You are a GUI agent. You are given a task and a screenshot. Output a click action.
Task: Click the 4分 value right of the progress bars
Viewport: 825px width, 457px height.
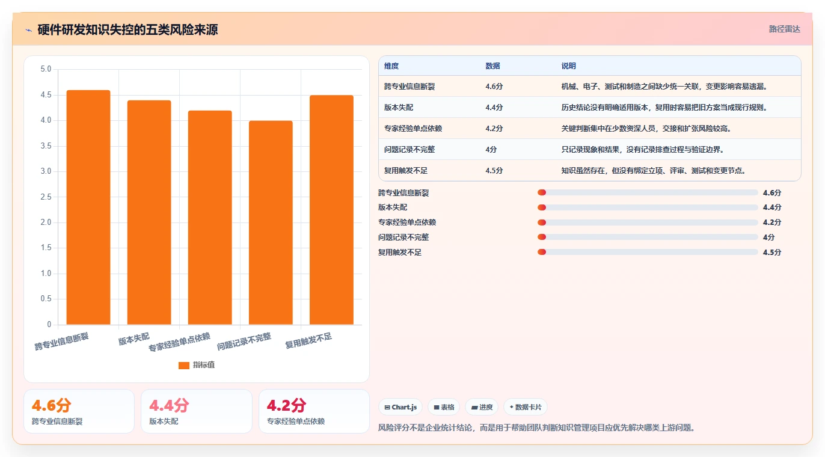[x=768, y=238]
